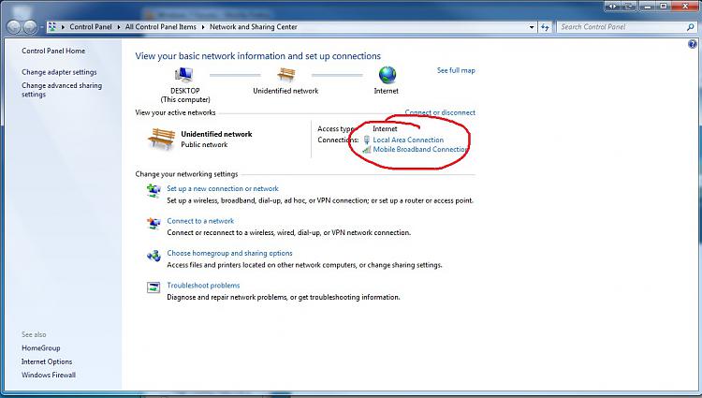
Task: Select the Control Panel breadcrumb segment
Action: tap(91, 27)
